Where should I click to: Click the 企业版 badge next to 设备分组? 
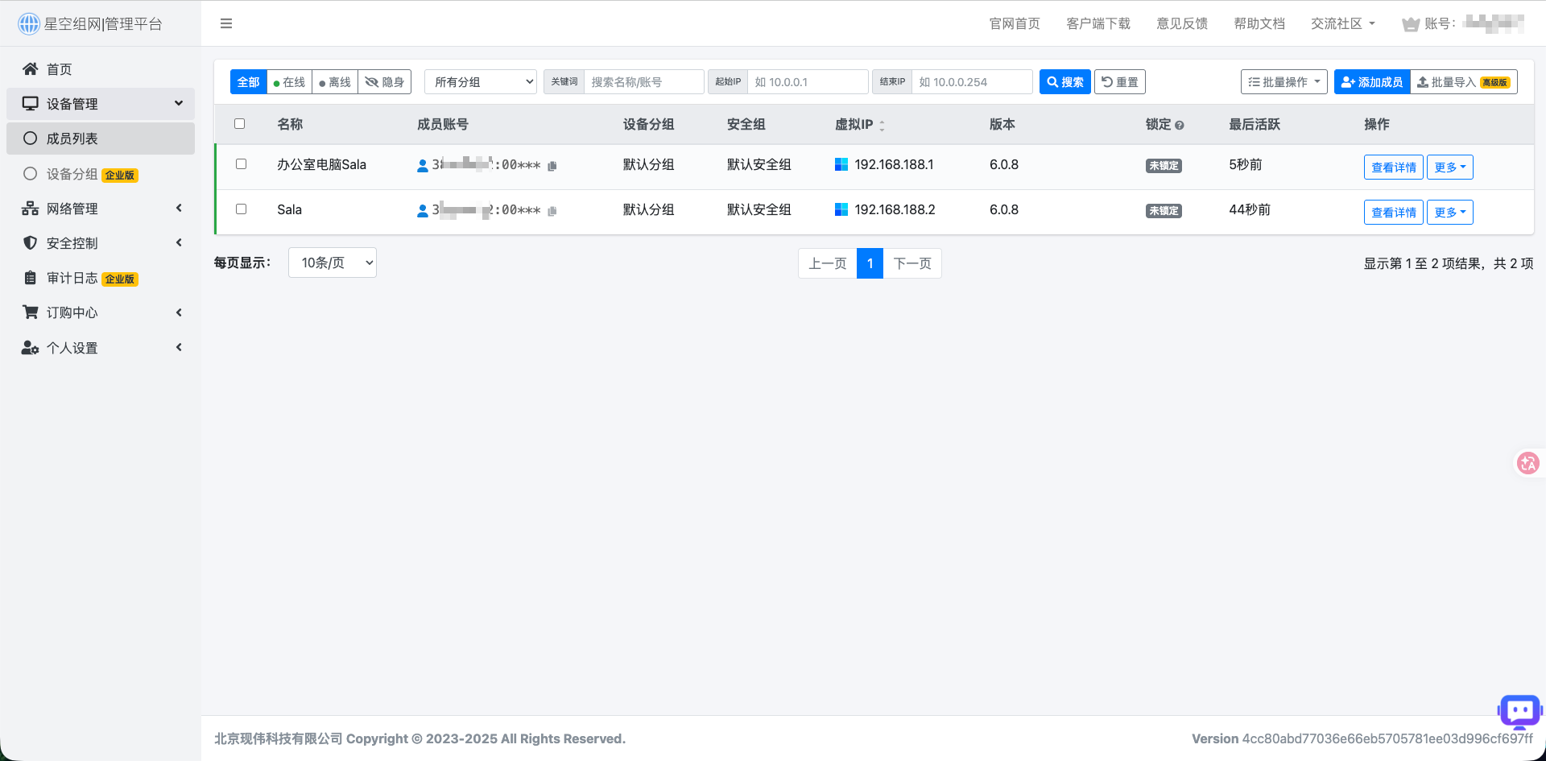pos(120,175)
